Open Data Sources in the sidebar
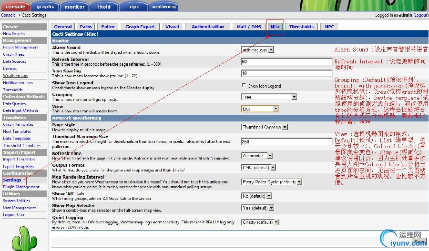Viewport: 429px width, 251px height. pos(14,61)
